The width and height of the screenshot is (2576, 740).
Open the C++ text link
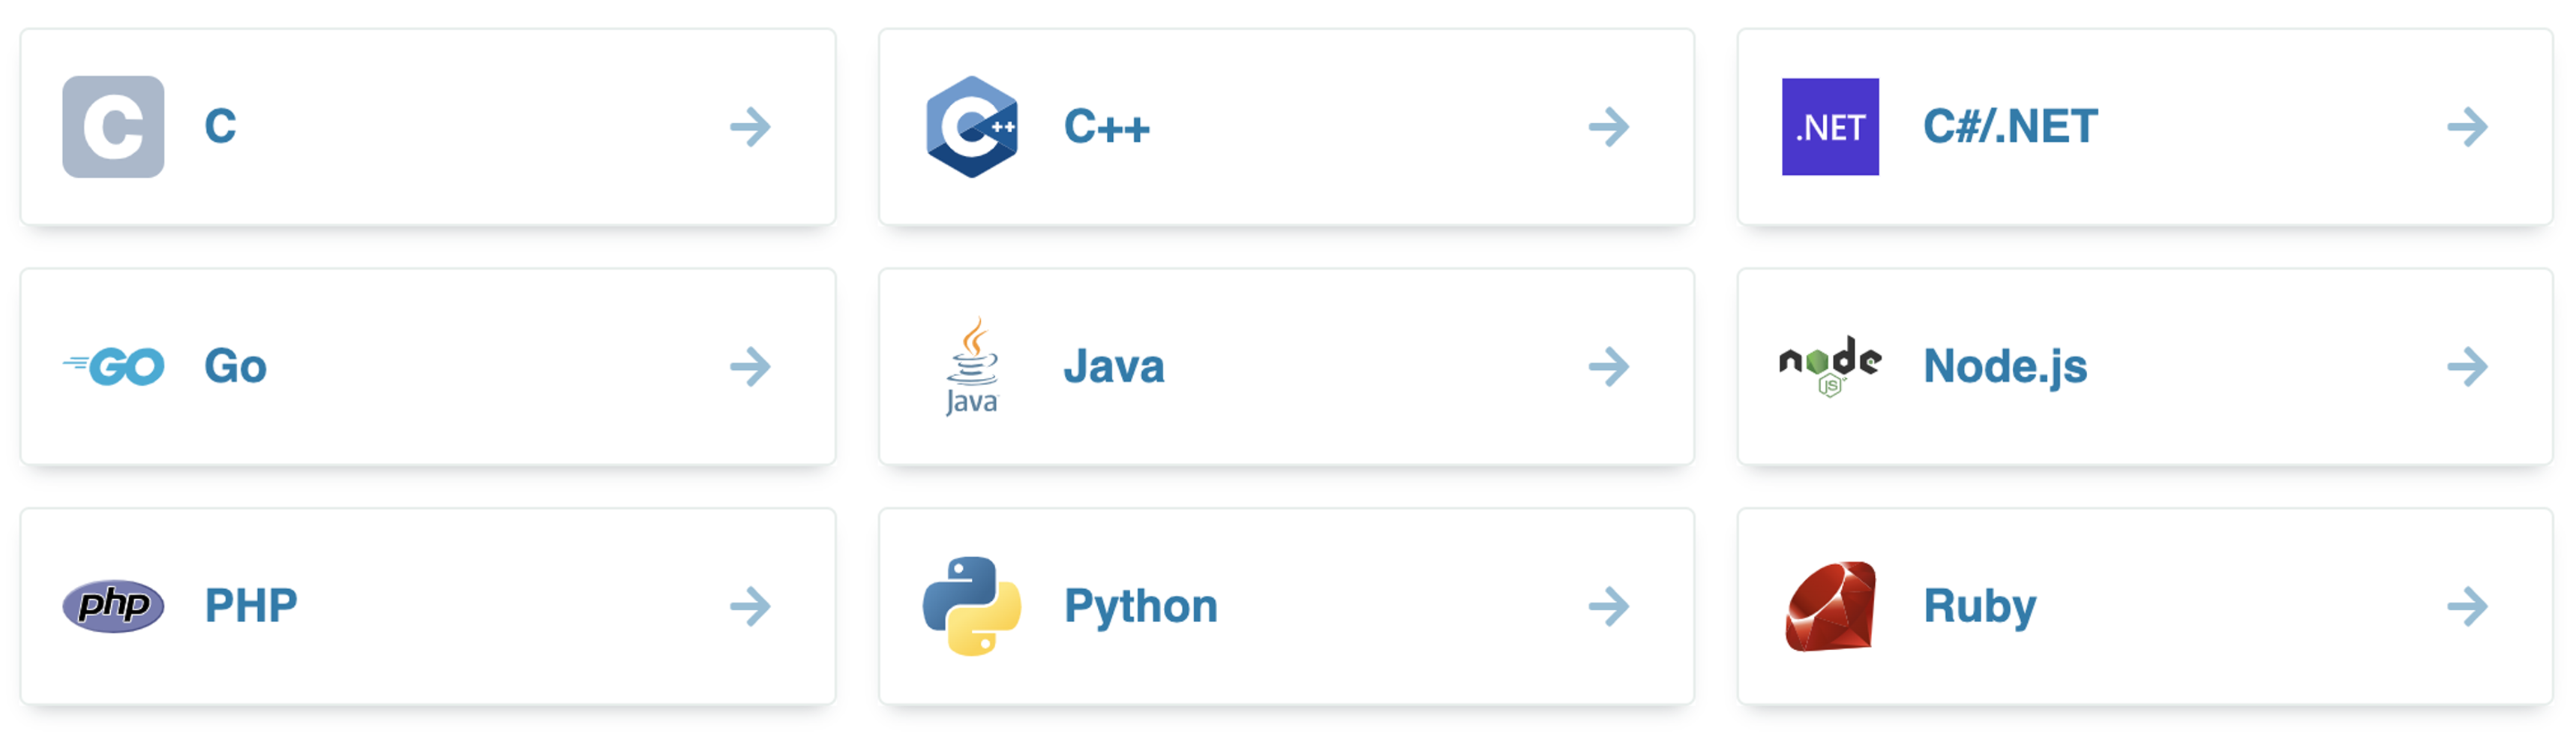click(x=1106, y=127)
